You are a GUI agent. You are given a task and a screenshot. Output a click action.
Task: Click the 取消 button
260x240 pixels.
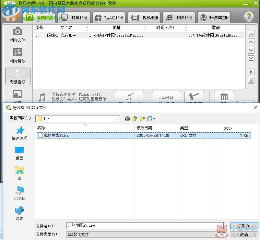tap(244, 235)
